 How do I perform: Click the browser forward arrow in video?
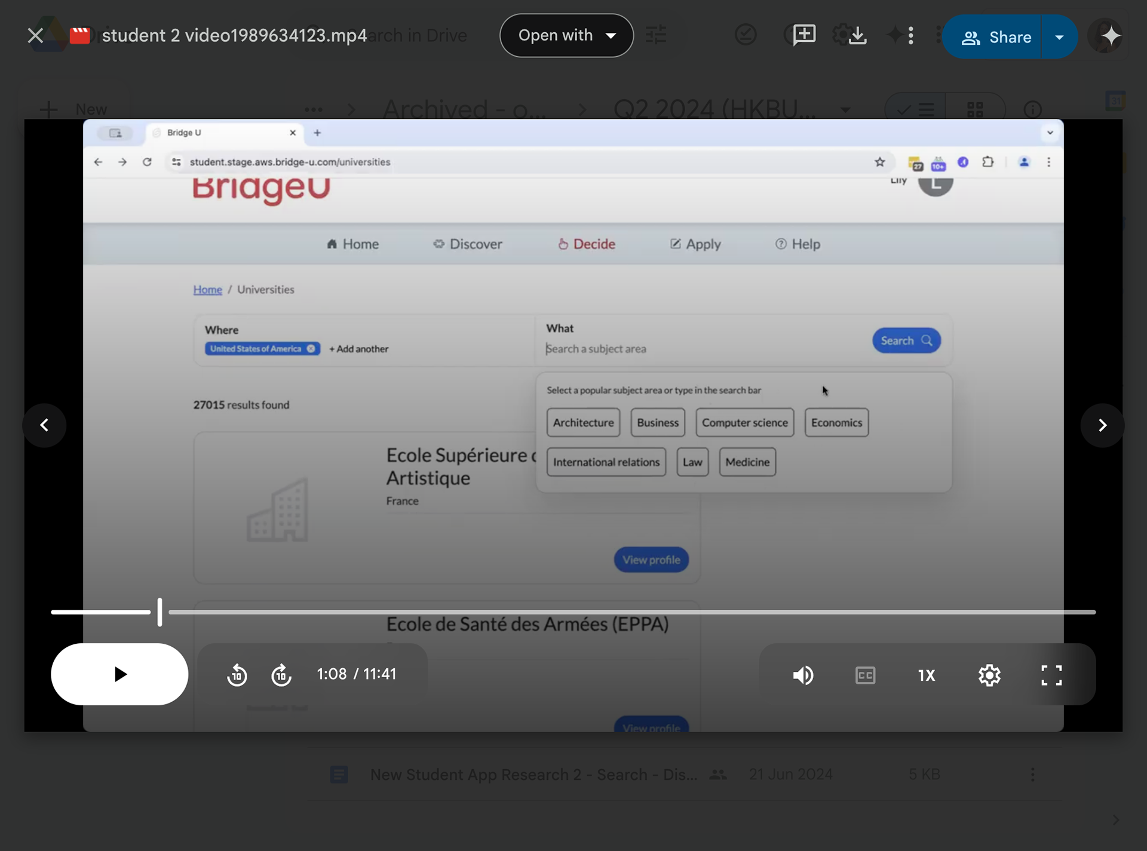pos(122,162)
